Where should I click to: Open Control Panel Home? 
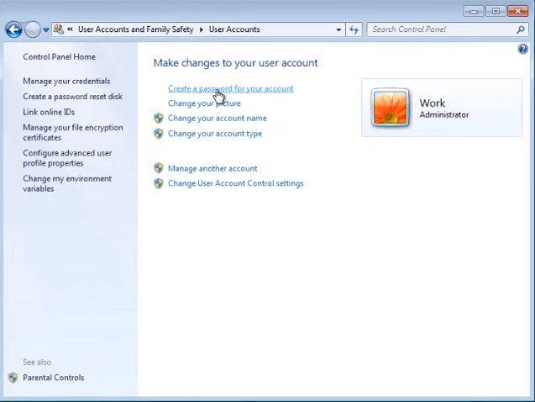pyautogui.click(x=59, y=56)
